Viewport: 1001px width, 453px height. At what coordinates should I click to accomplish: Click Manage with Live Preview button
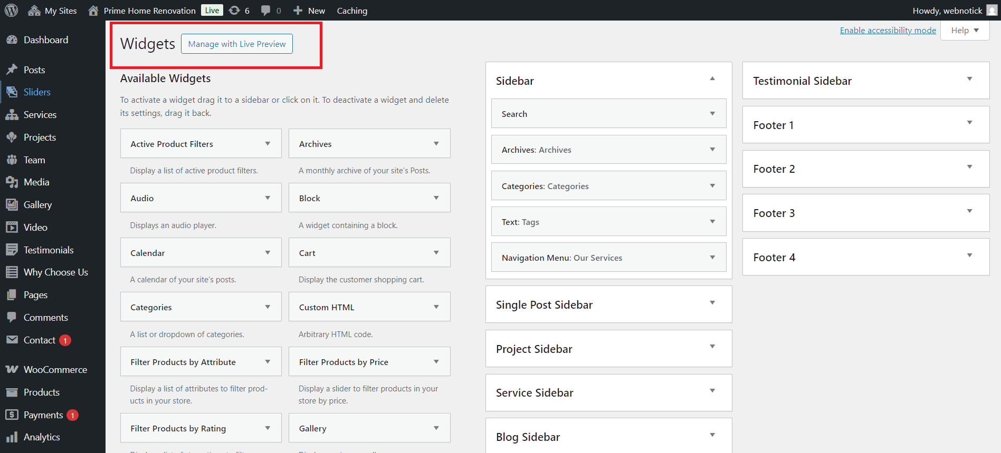tap(237, 44)
